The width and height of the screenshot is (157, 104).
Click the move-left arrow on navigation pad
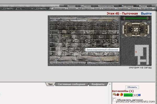coord(125,30)
